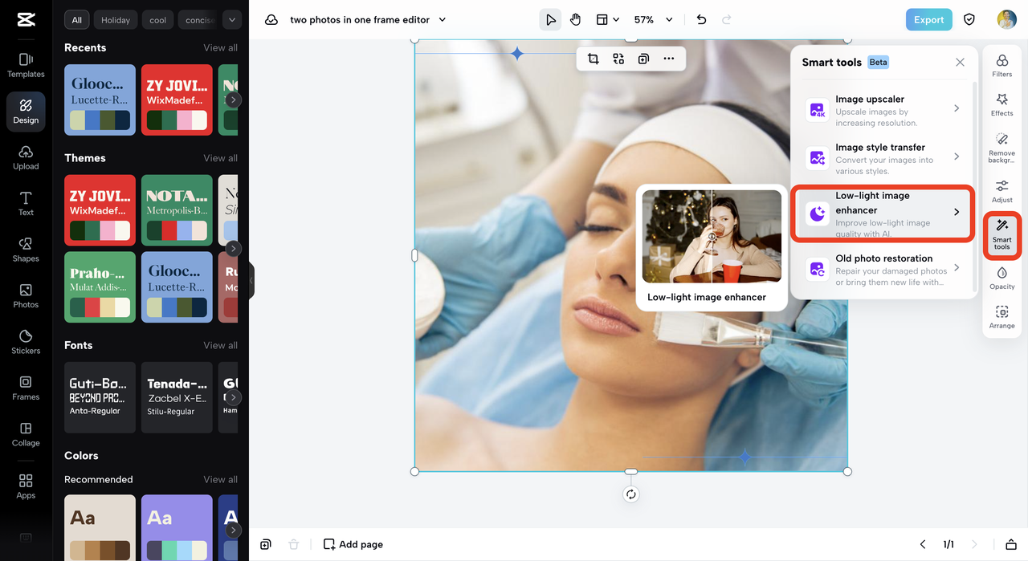This screenshot has width=1028, height=561.
Task: Open the Adjust panel
Action: [1002, 191]
